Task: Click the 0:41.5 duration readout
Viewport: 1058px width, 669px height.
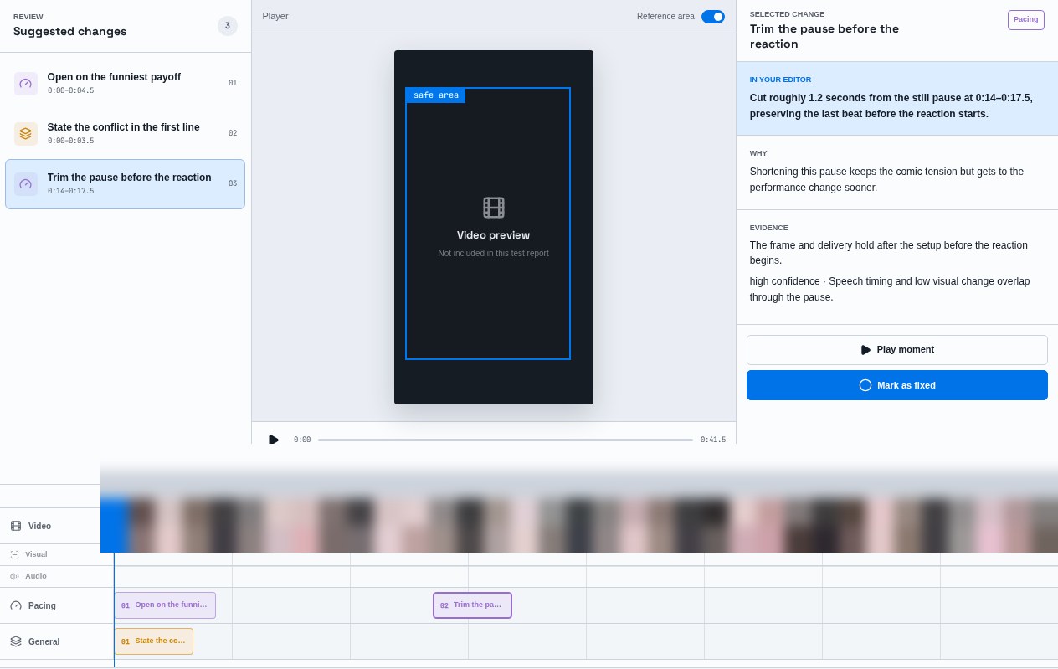Action: pos(713,440)
